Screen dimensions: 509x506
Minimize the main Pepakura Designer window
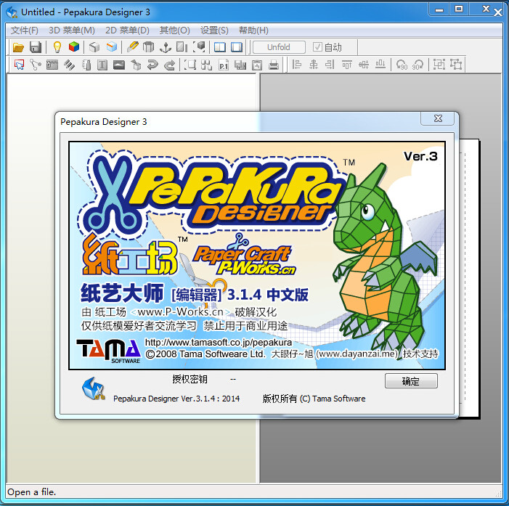click(439, 9)
